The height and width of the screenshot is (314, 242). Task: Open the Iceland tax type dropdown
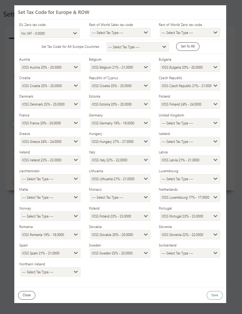pos(190,142)
